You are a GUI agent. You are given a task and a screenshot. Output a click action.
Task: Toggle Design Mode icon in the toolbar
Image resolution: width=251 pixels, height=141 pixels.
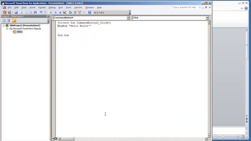point(65,12)
